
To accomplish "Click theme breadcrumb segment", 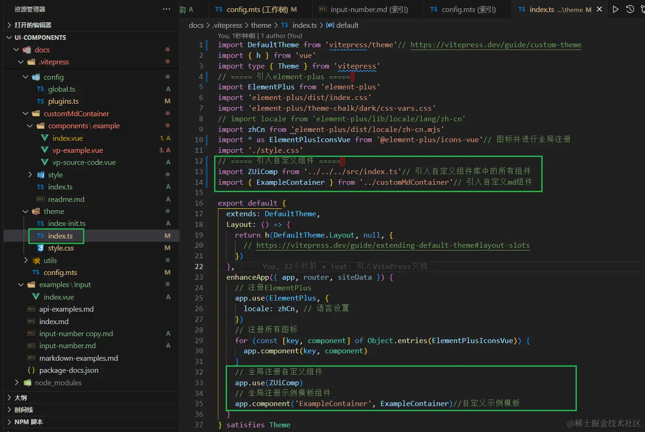I will pyautogui.click(x=261, y=25).
